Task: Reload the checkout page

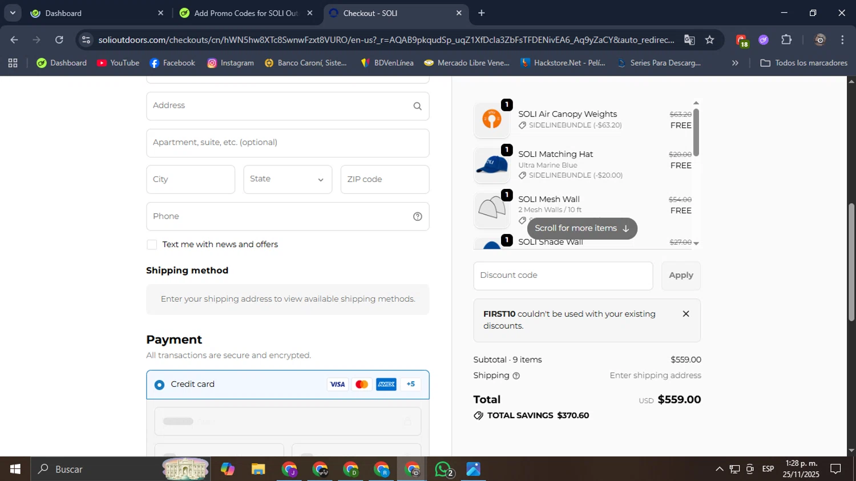Action: (59, 40)
